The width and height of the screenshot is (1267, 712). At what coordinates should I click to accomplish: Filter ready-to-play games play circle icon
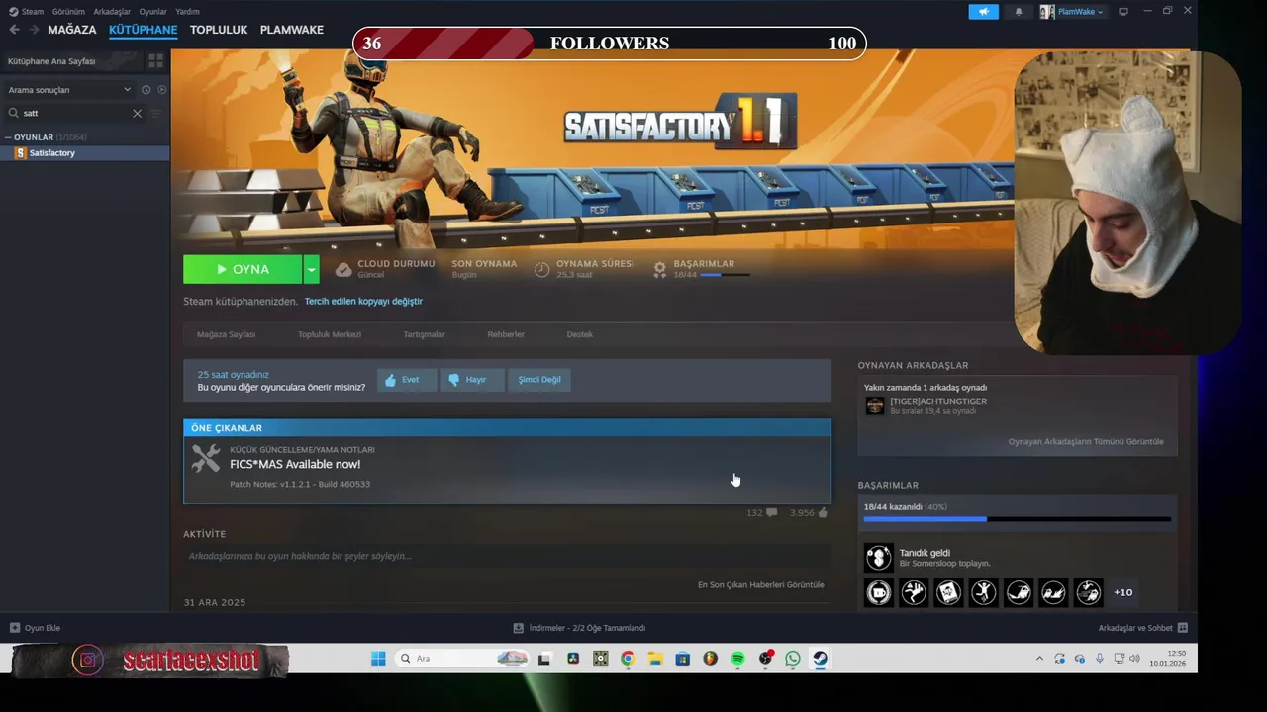coord(161,90)
